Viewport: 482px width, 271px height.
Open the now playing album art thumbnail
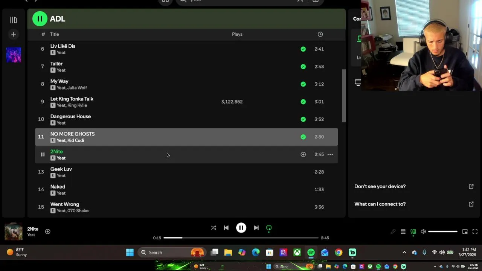[x=14, y=231]
